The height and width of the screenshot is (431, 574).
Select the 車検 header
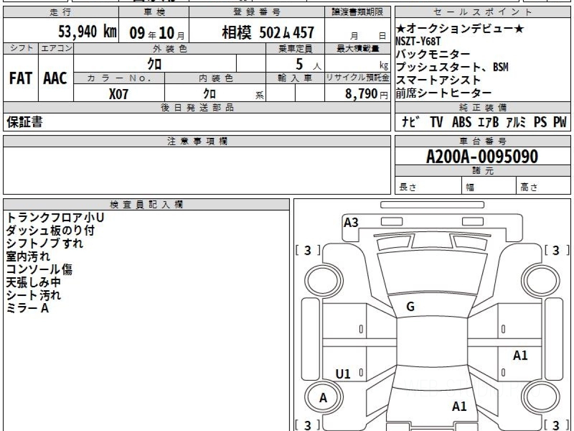click(154, 12)
